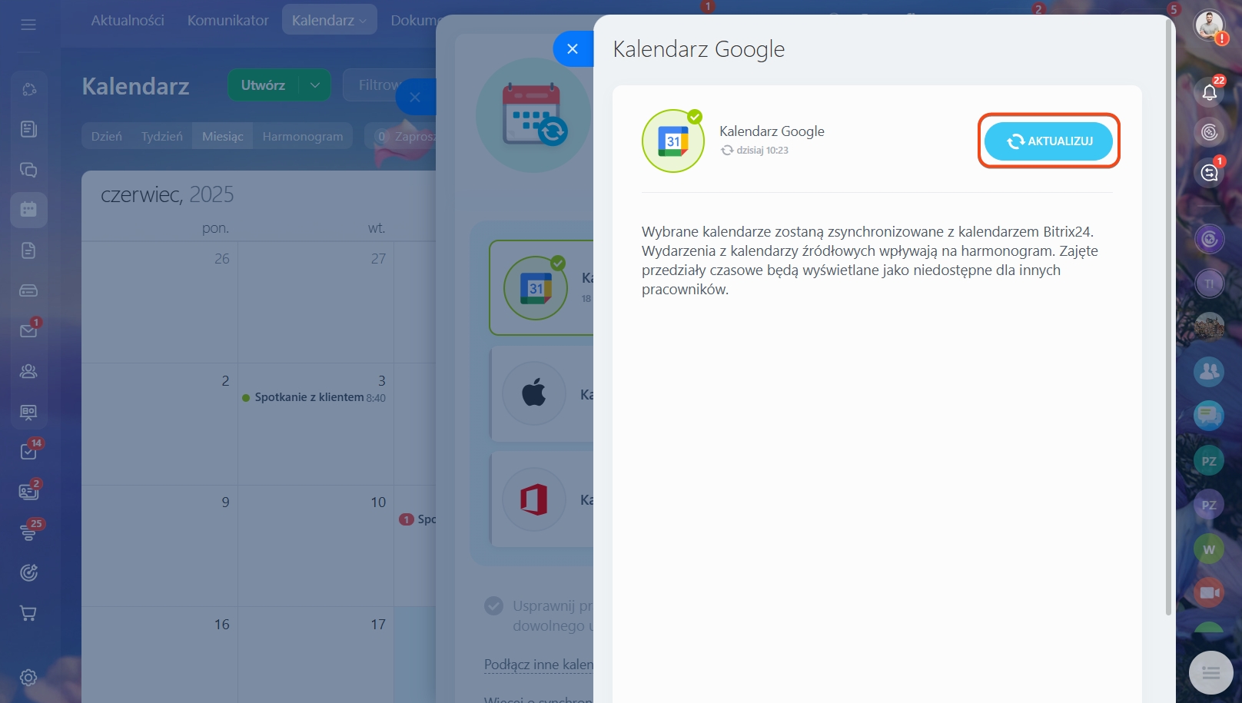Open the settings gear in the left sidebar

pos(28,677)
